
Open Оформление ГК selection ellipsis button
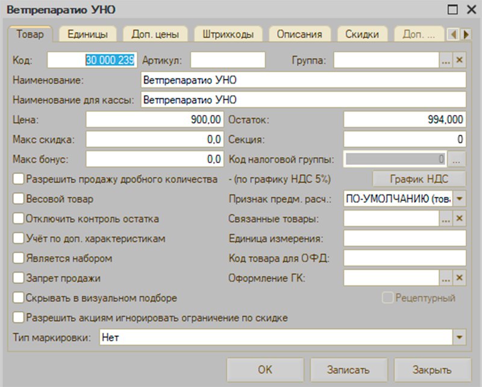pos(446,278)
